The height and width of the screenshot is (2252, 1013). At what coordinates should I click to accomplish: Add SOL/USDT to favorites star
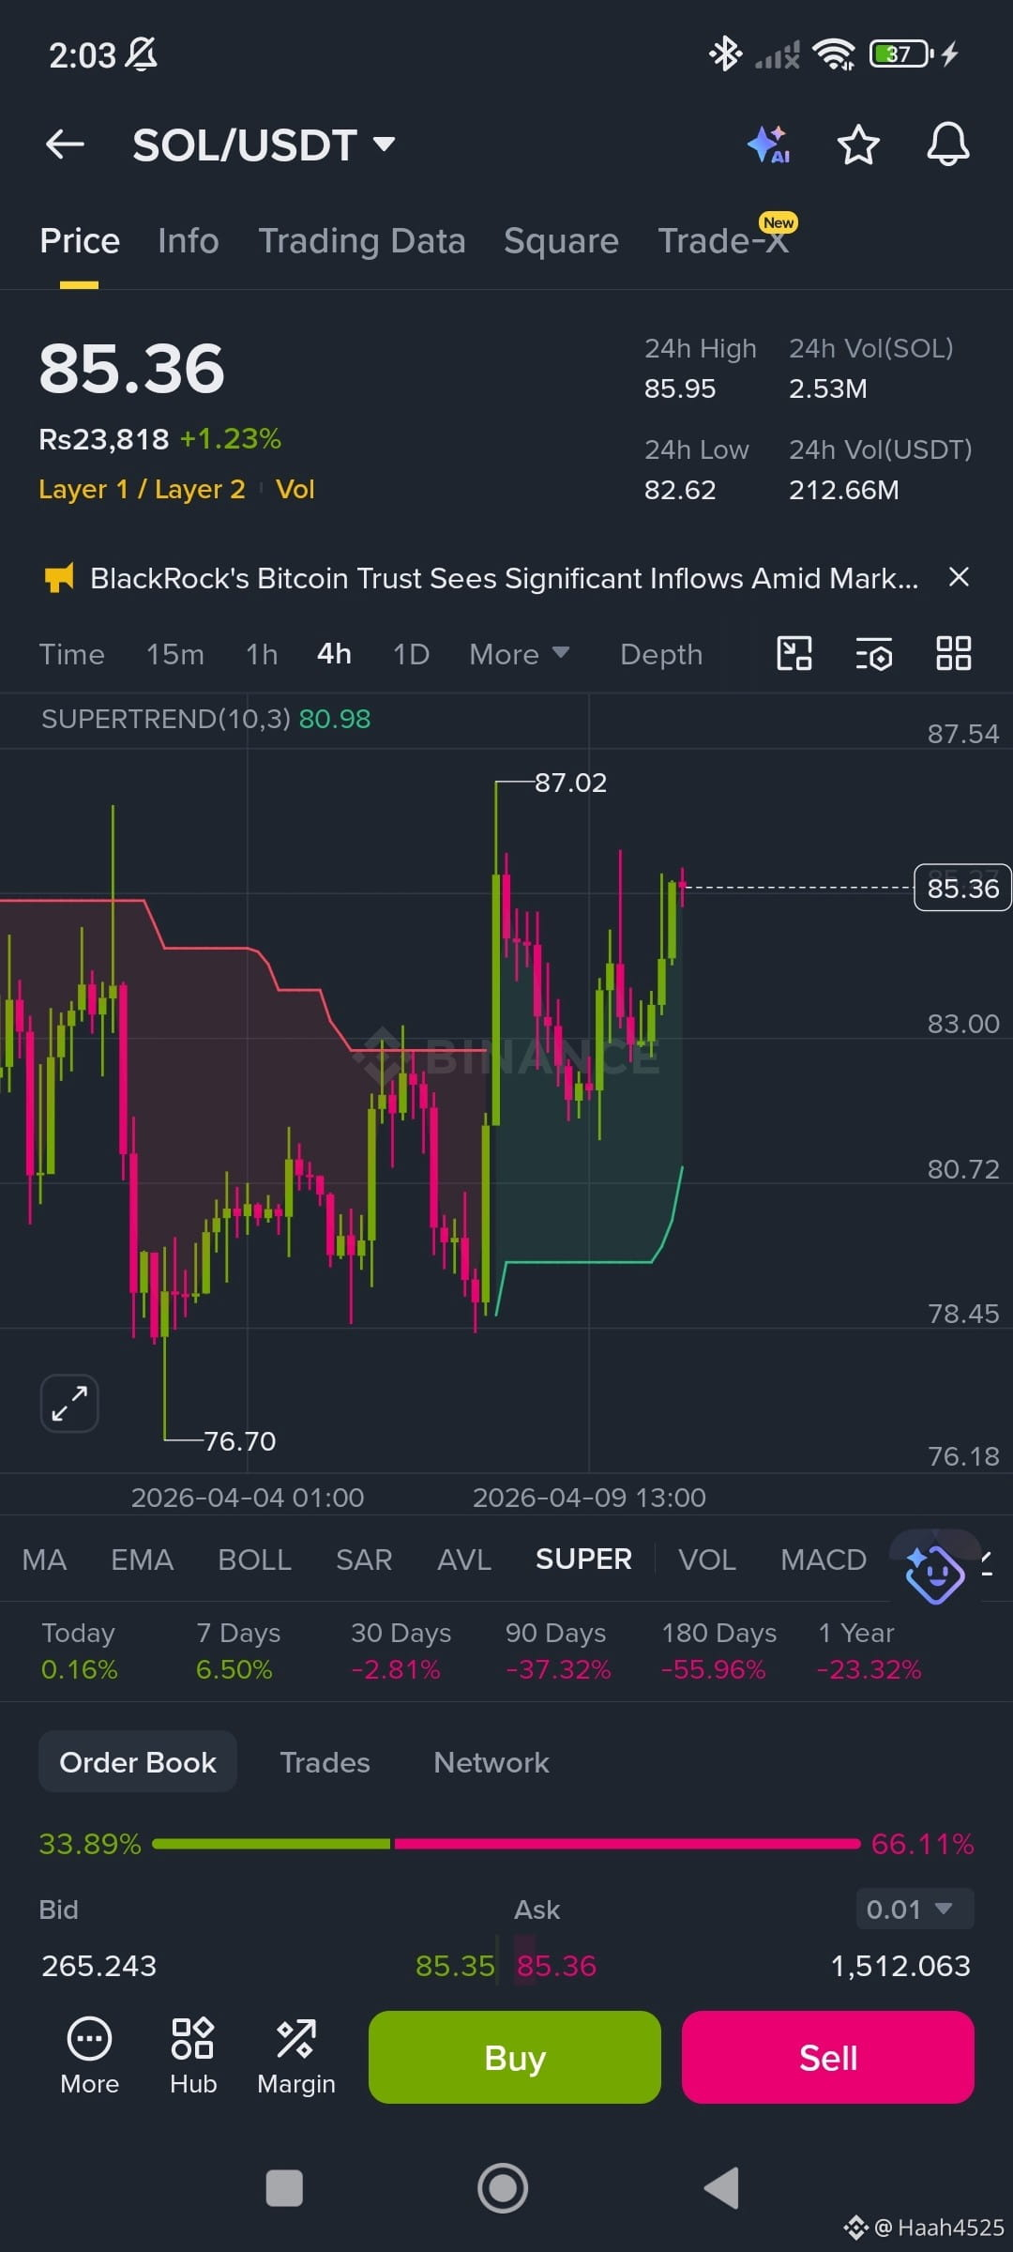[858, 145]
